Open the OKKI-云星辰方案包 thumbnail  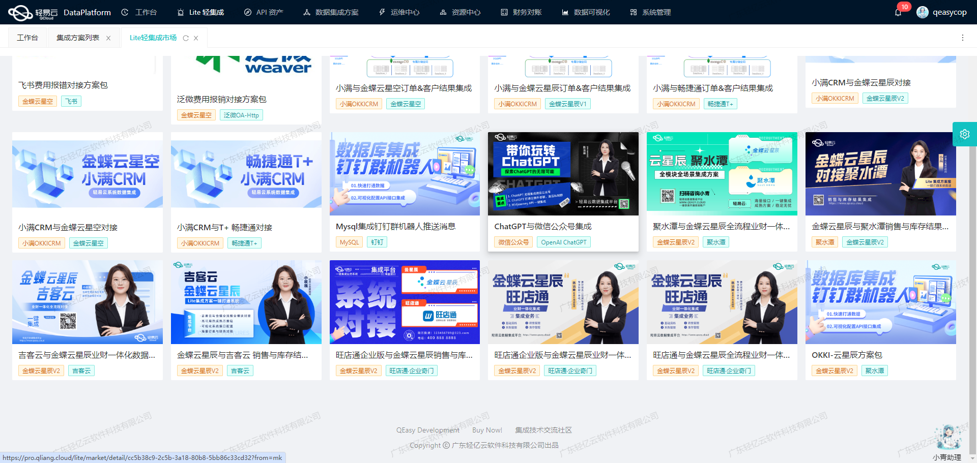click(x=881, y=302)
